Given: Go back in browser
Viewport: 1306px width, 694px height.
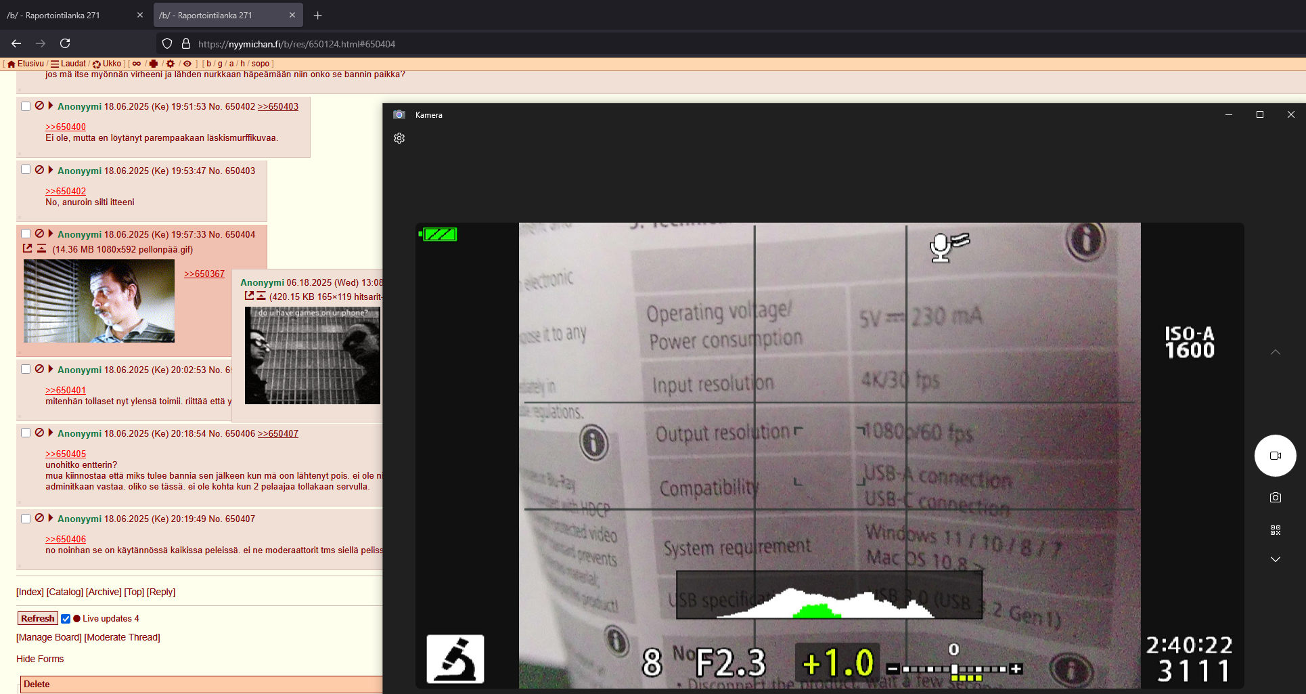Looking at the screenshot, I should (x=16, y=43).
